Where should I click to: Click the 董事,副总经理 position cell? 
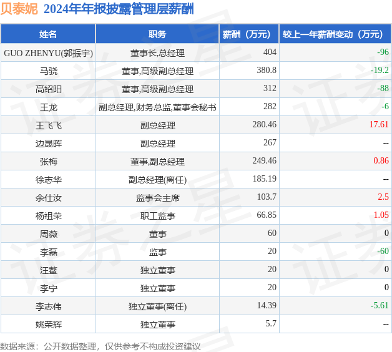157,162
